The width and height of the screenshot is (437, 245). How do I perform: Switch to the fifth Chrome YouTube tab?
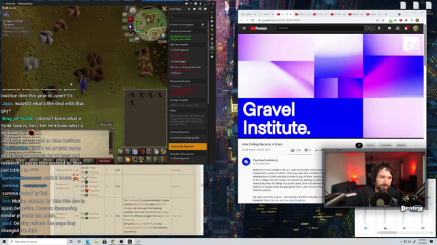click(320, 14)
